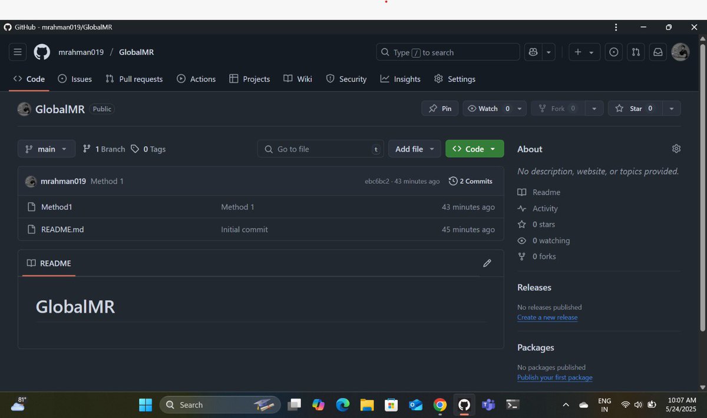Open Activity link in About sidebar
Viewport: 707px width, 418px height.
coord(537,208)
